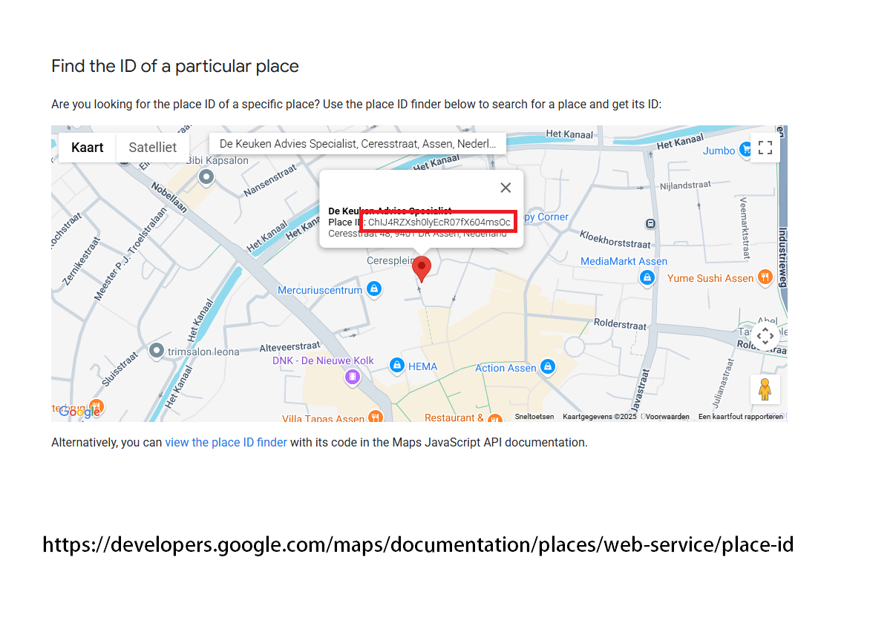This screenshot has width=870, height=623.
Task: Click the developers.google.com URL text
Action: 418,545
